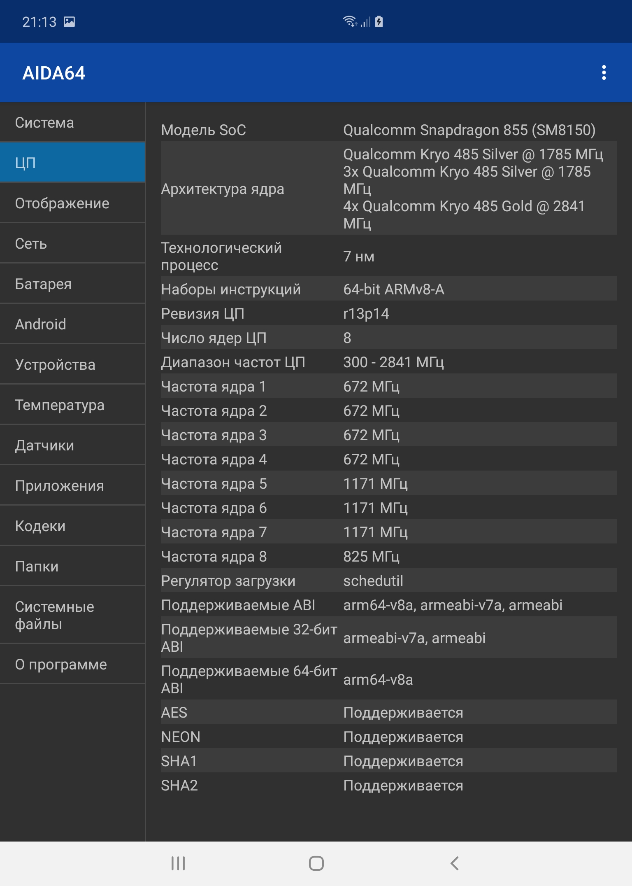The height and width of the screenshot is (886, 632).
Task: Select the SHA2 row label
Action: click(x=179, y=786)
